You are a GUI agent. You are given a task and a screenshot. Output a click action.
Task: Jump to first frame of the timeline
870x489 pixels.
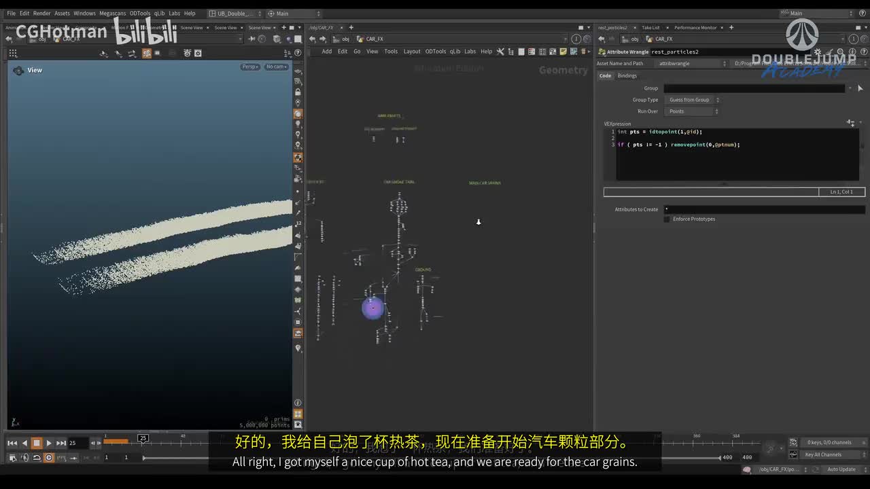[12, 443]
